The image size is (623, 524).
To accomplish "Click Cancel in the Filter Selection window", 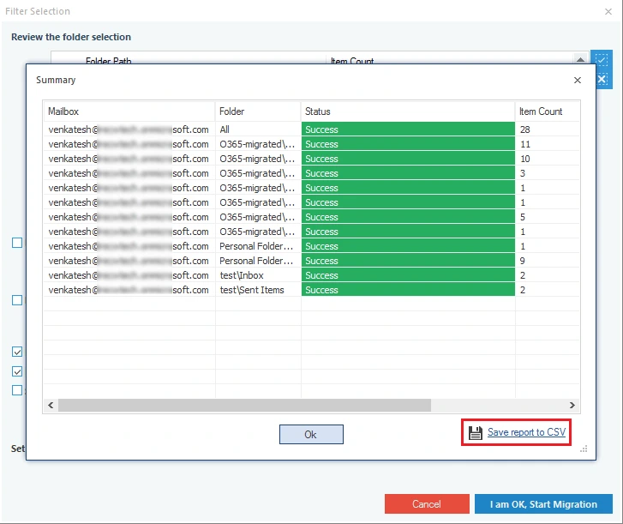I will click(x=427, y=504).
